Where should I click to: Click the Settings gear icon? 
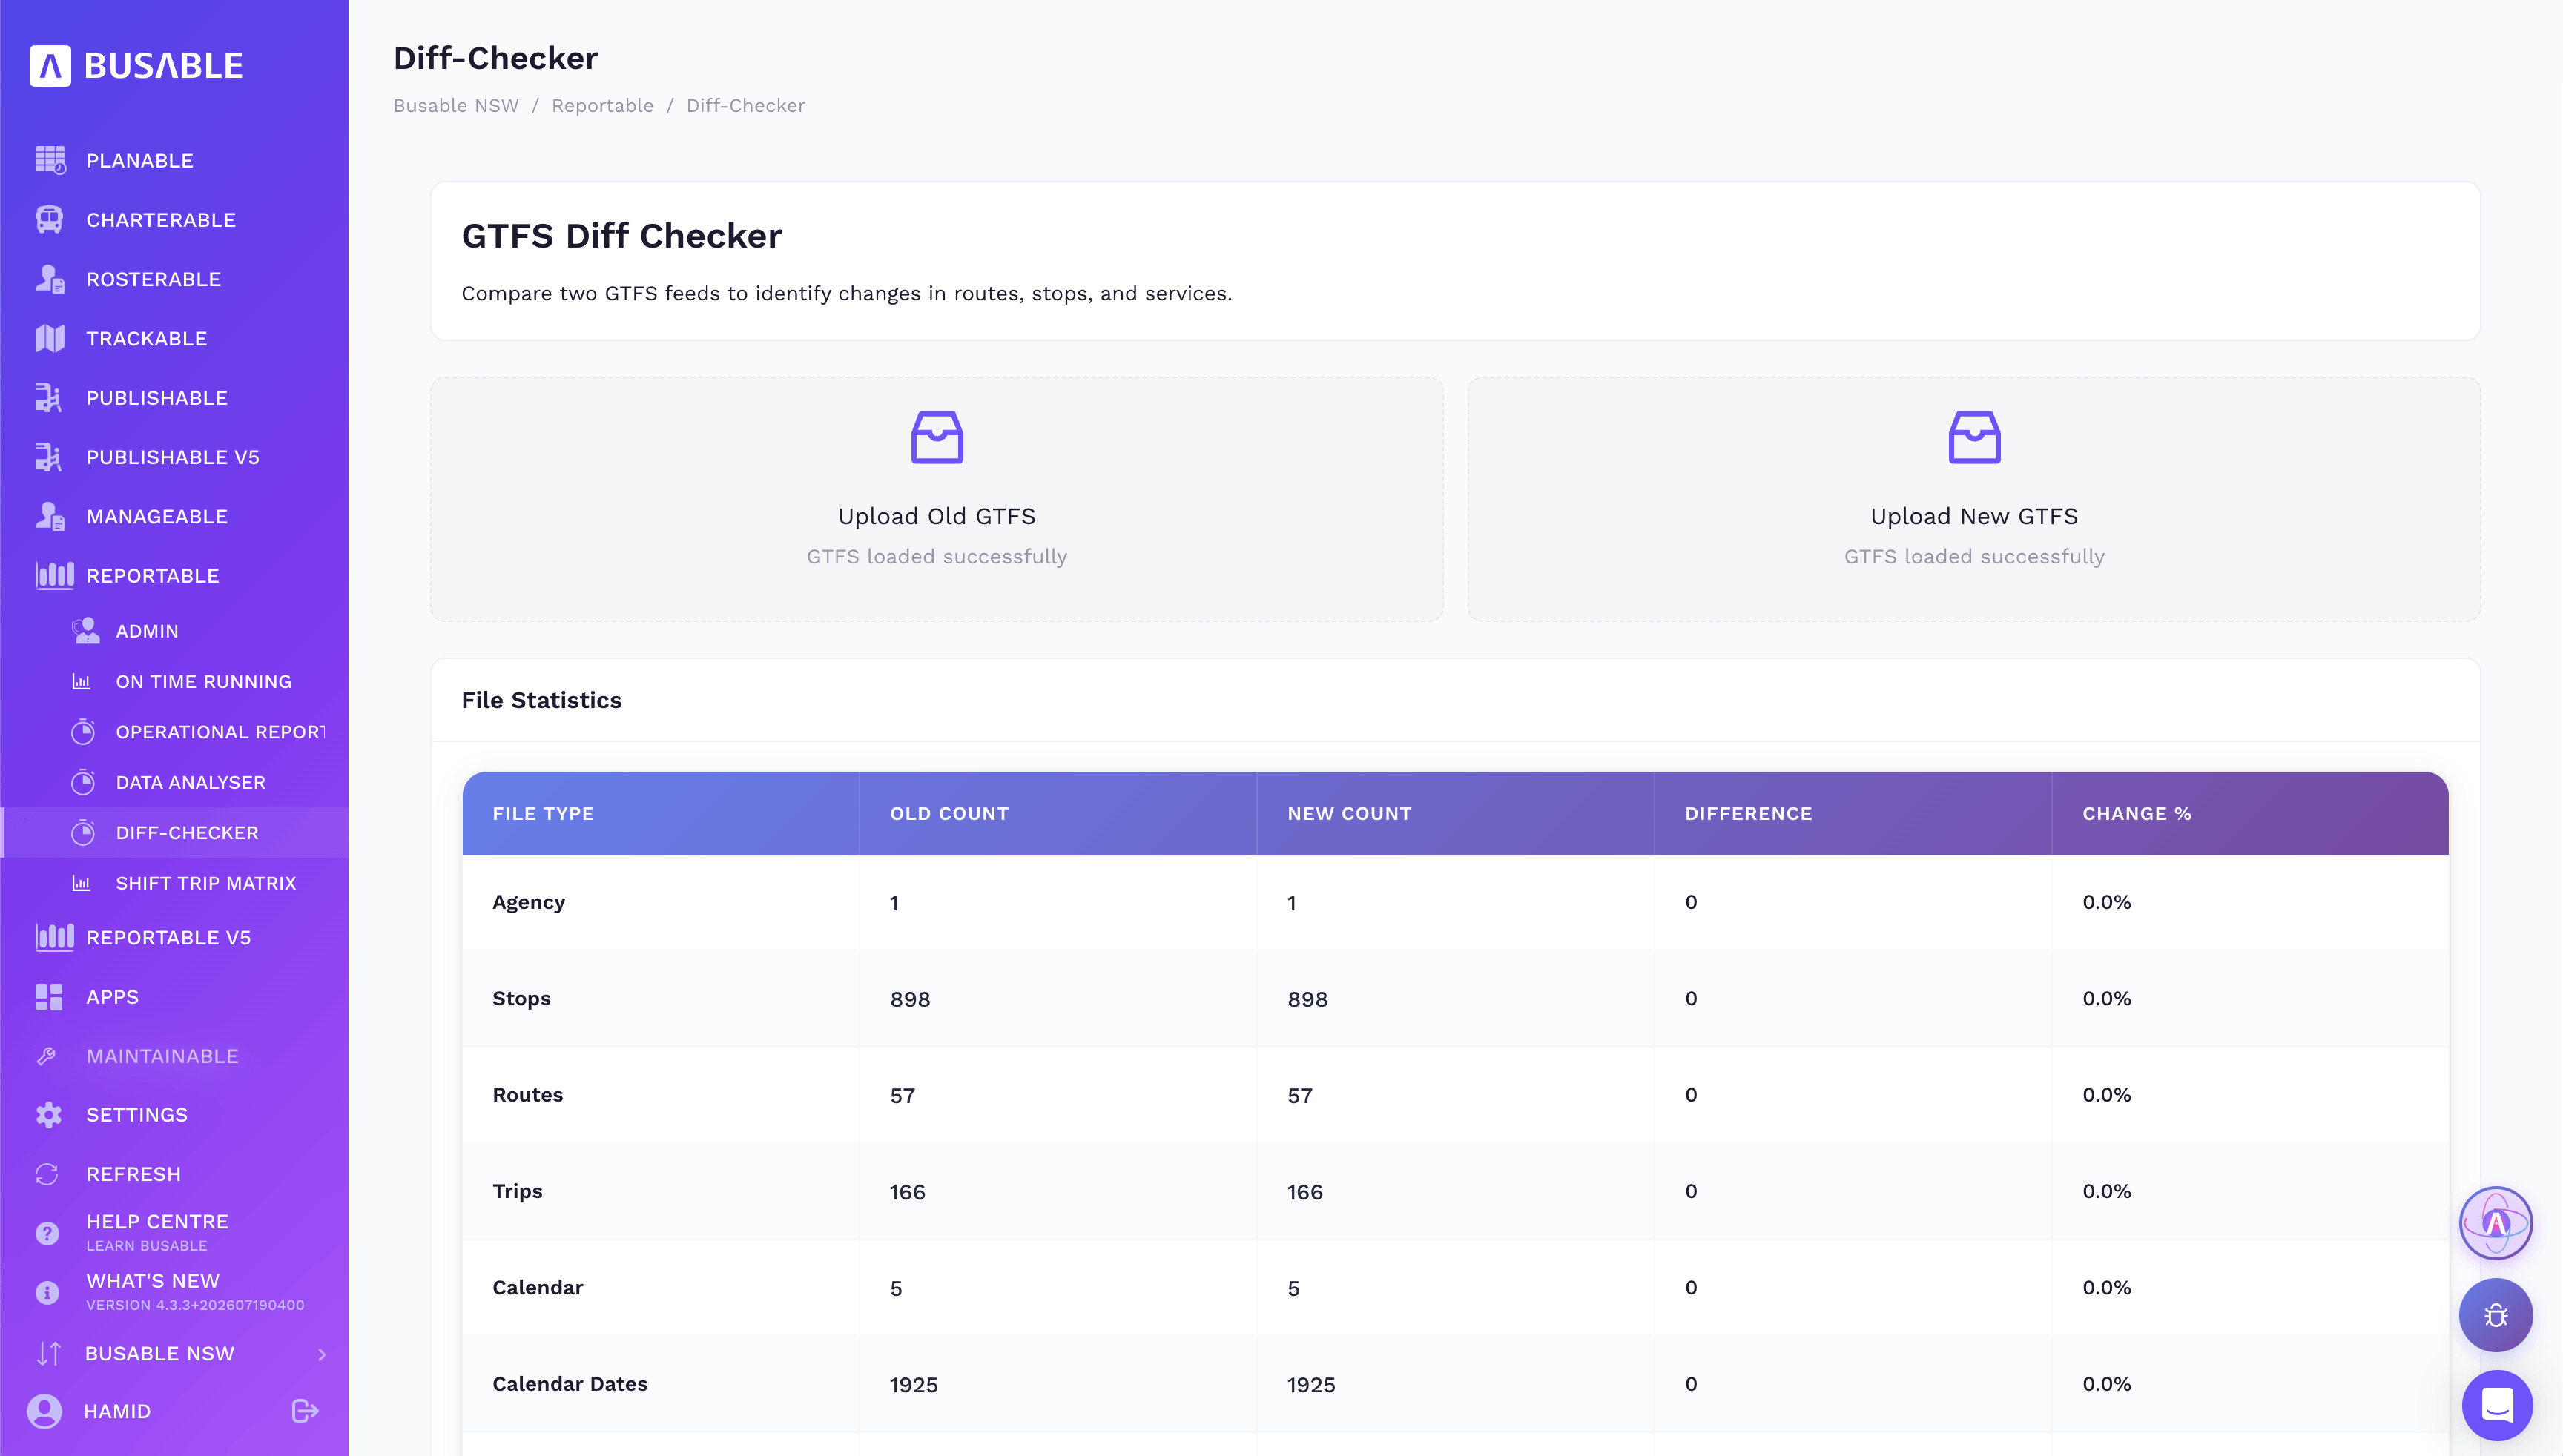point(48,1115)
